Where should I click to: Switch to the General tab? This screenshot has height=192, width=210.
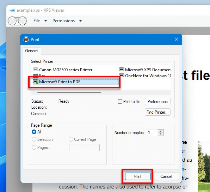coord(32,51)
